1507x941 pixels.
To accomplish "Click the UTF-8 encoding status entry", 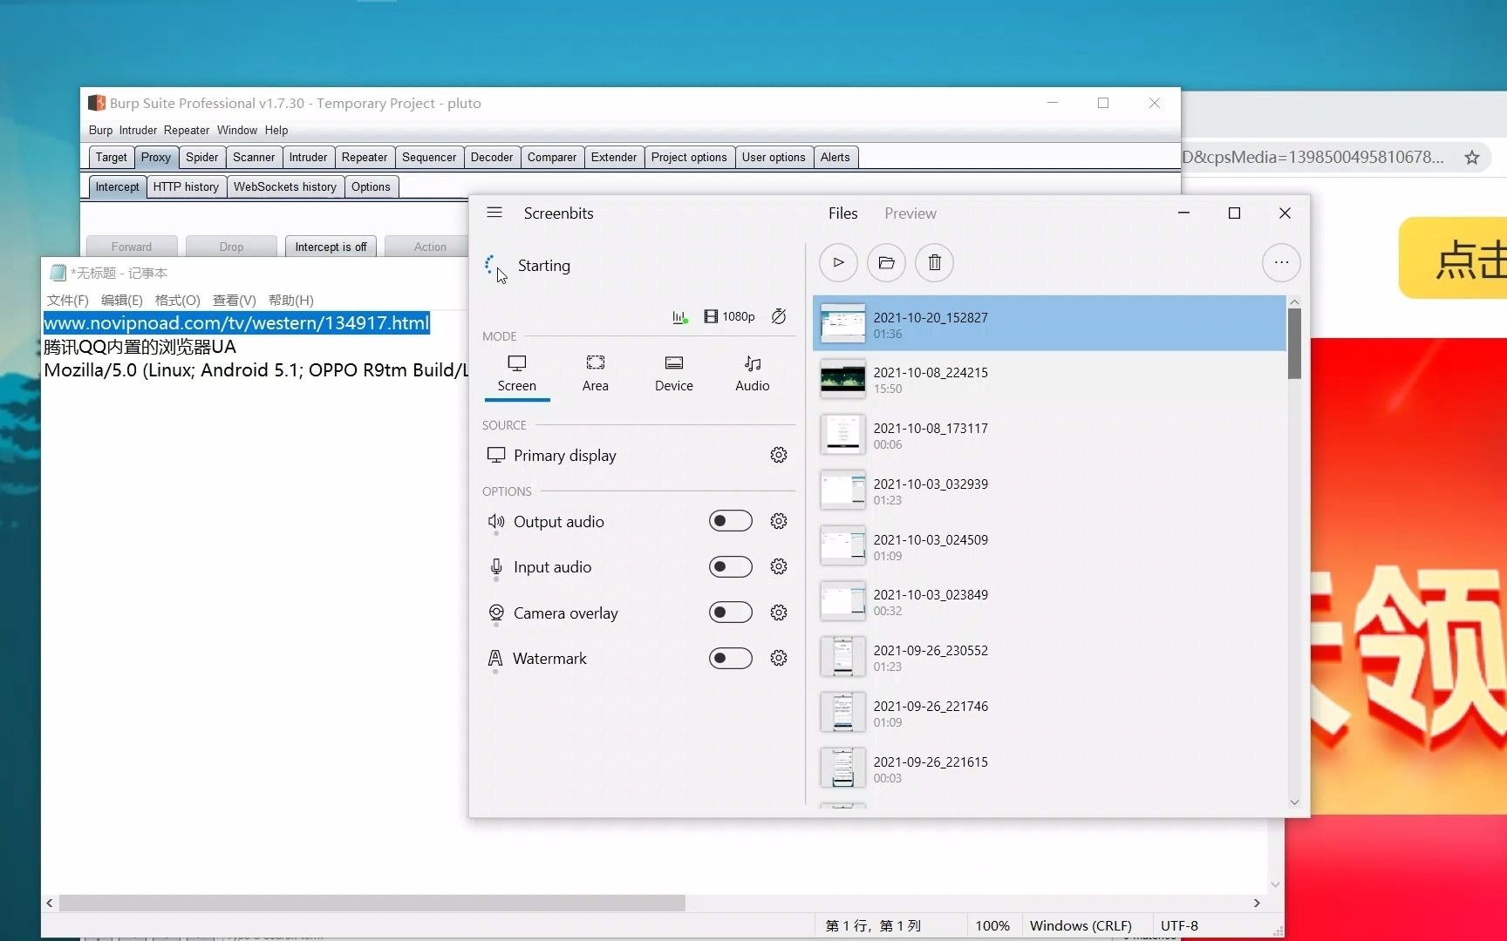I will click(1179, 925).
